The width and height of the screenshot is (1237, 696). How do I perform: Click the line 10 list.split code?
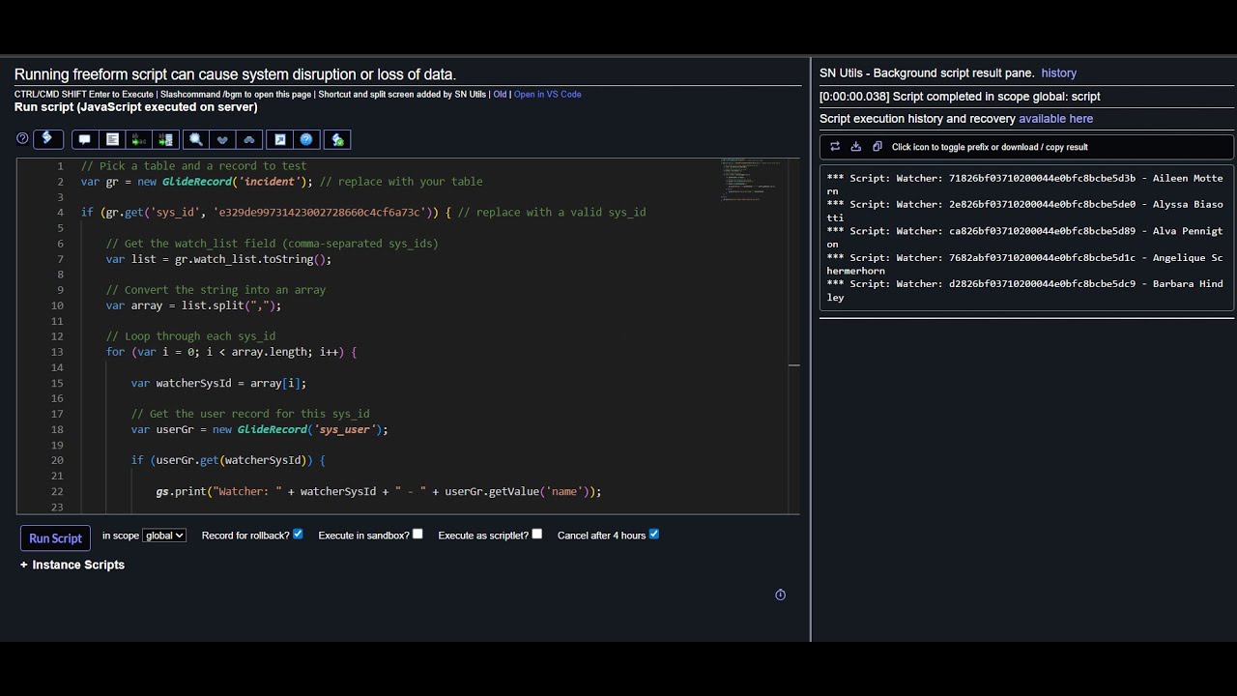click(x=193, y=305)
